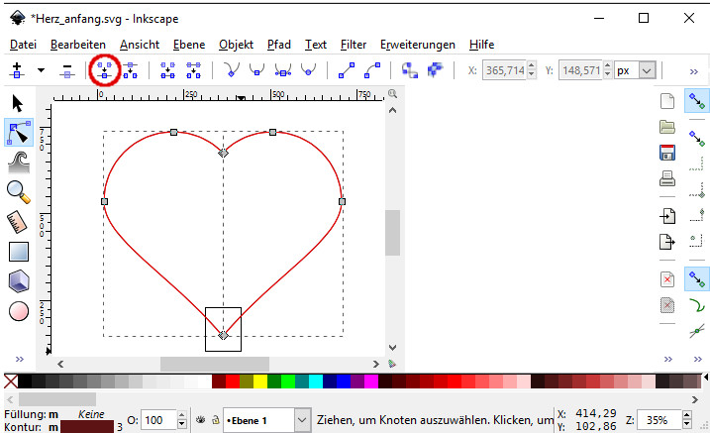Expand the insert node dropdown arrow

(x=41, y=70)
